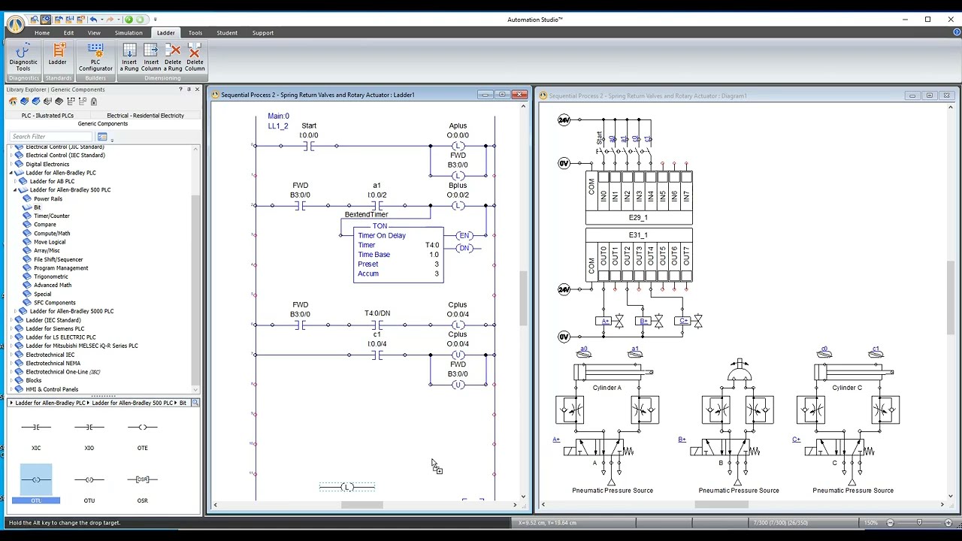Open the Undo history dropdown arrow
This screenshot has width=962, height=541.
click(x=102, y=20)
